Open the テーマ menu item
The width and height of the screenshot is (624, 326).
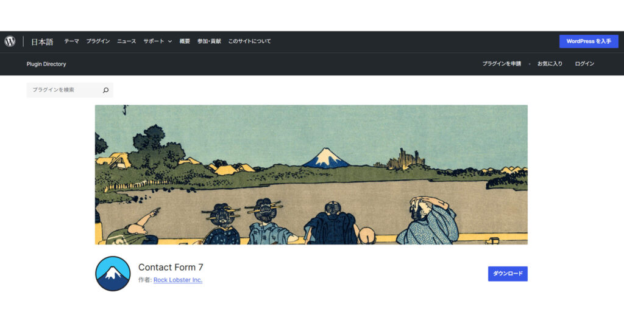[72, 41]
